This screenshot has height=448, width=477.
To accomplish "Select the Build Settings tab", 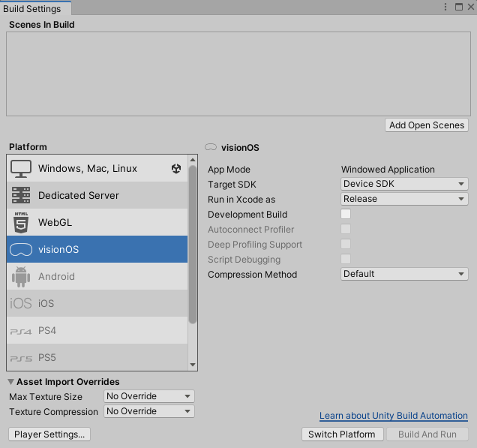I will 35,8.
